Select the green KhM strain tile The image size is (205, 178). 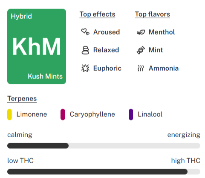click(37, 46)
